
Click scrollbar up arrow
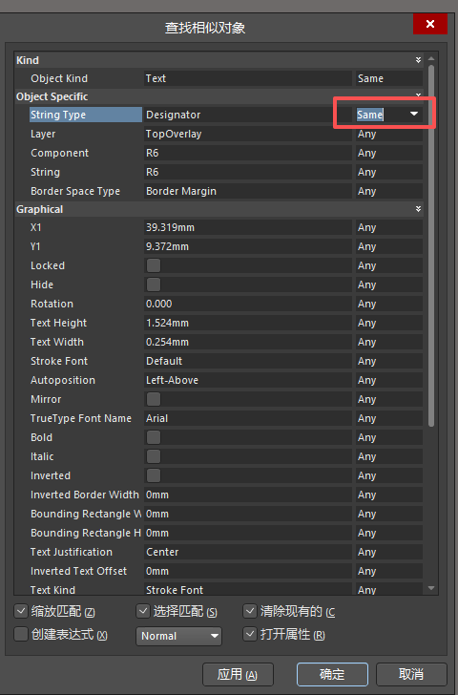click(x=431, y=58)
